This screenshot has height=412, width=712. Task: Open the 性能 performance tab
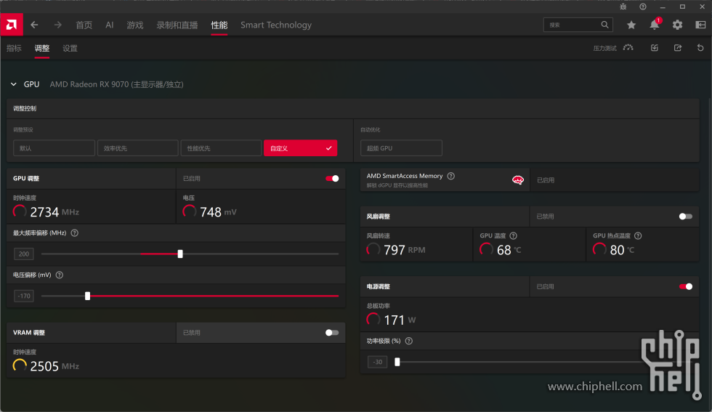click(x=219, y=25)
